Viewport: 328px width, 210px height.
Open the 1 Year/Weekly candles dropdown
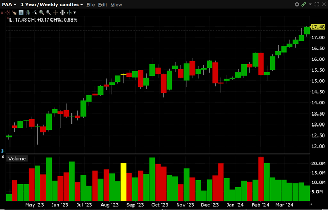[52, 4]
